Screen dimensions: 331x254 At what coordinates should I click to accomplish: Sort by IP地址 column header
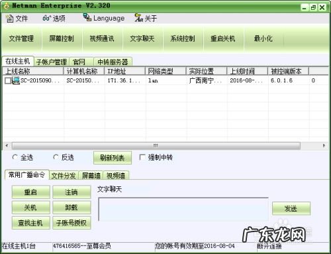click(x=124, y=71)
